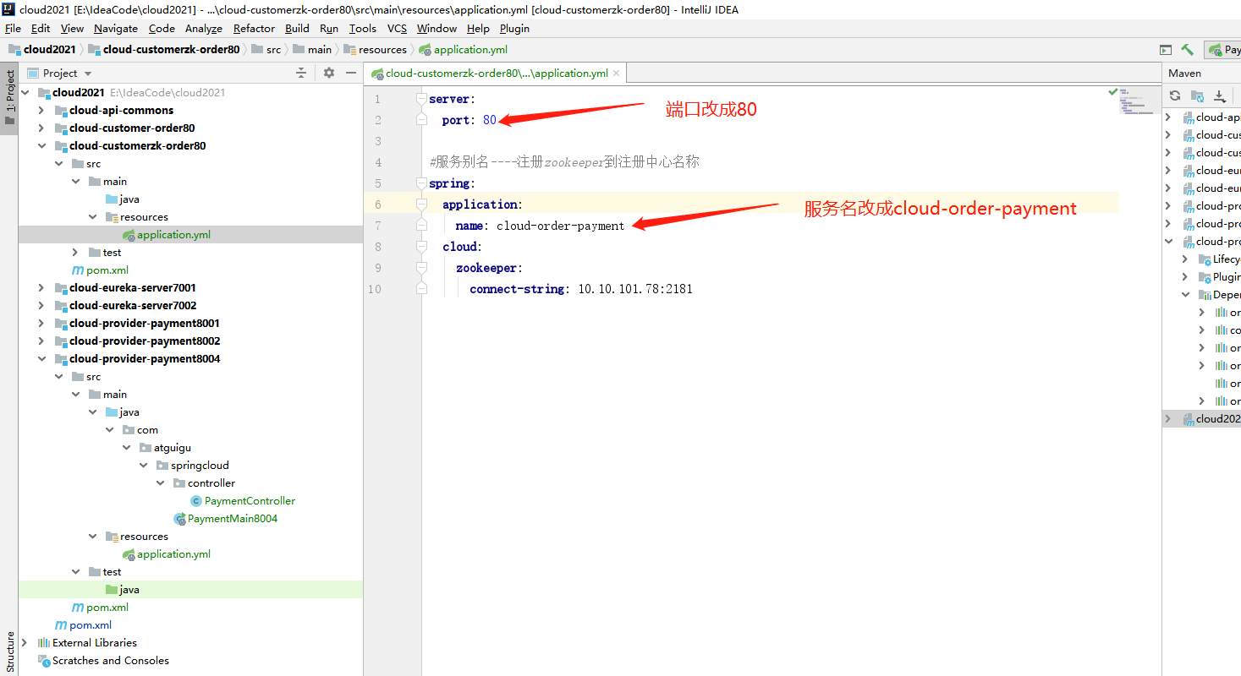Toggle the Structure tool window stripe button

tap(9, 651)
